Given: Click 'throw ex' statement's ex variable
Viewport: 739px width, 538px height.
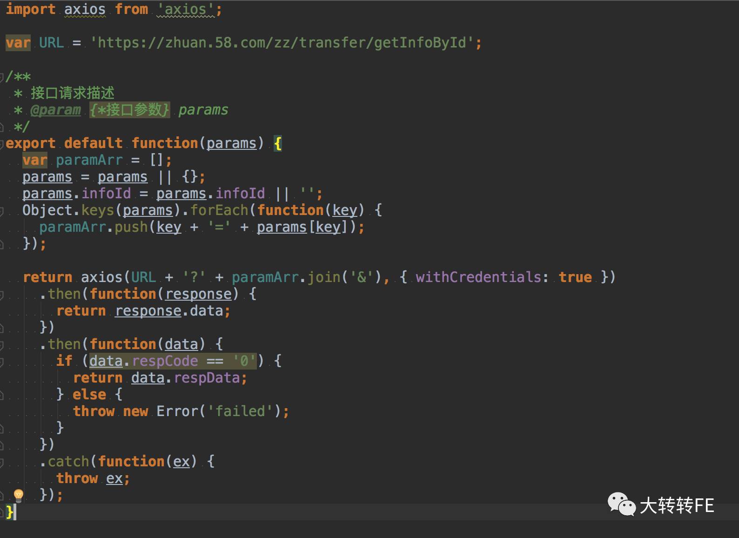Looking at the screenshot, I should tap(114, 478).
